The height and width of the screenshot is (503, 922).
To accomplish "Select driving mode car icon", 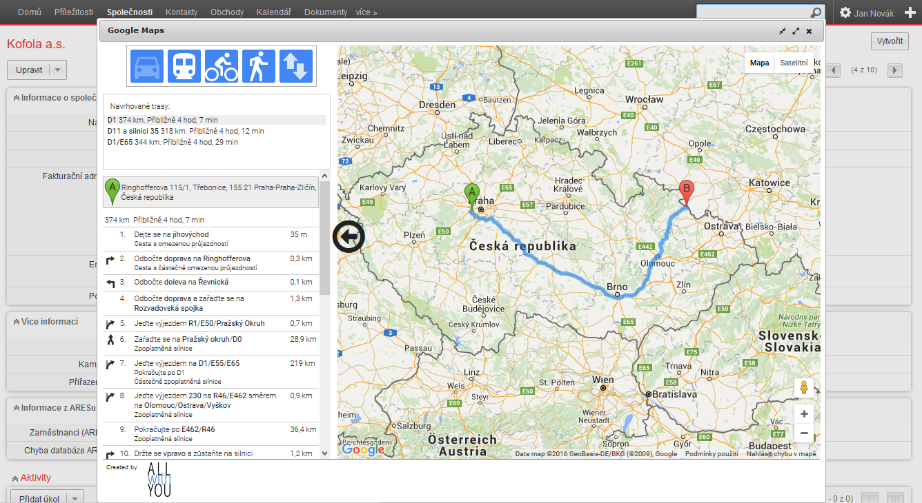I will [147, 66].
